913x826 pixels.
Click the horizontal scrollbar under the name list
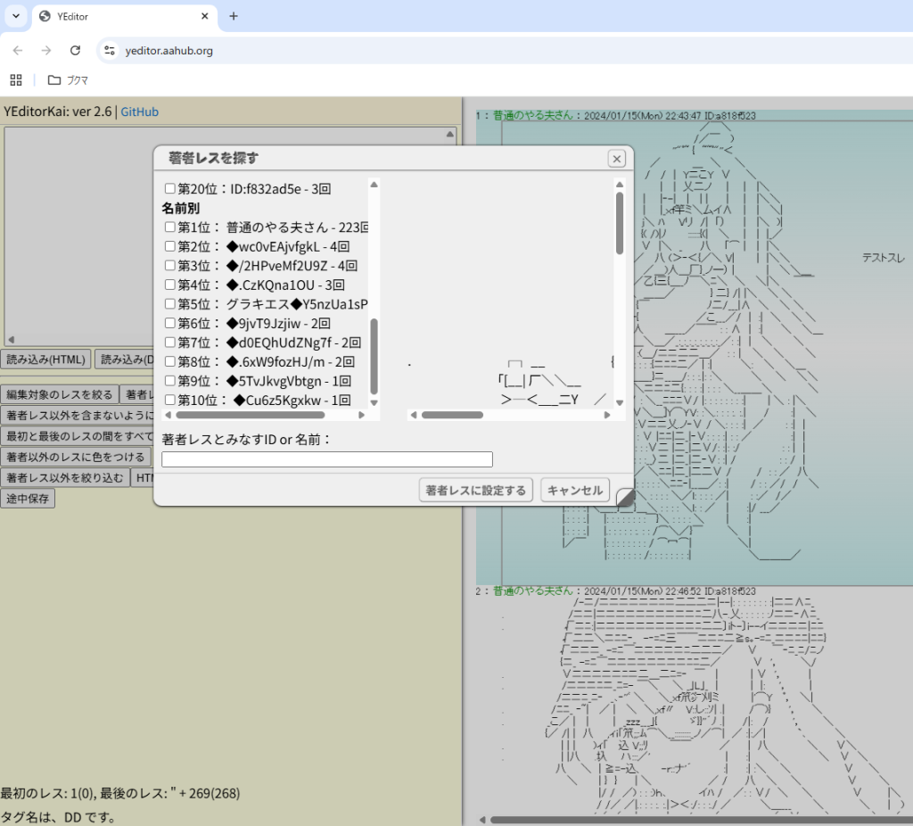coord(250,415)
